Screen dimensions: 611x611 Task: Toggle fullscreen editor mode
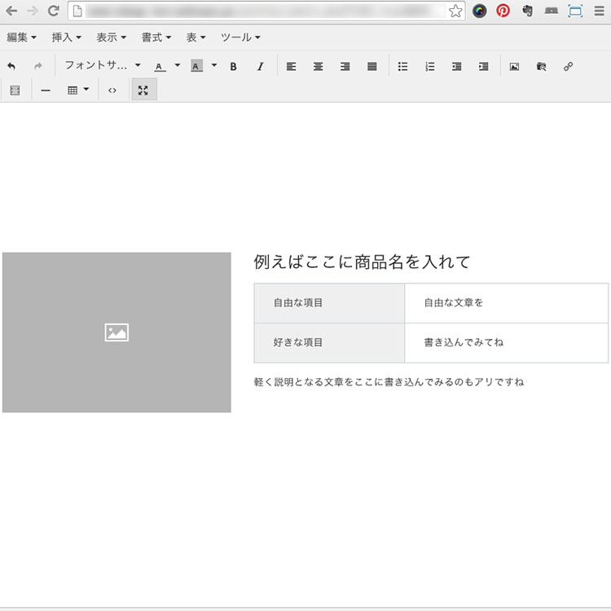143,90
